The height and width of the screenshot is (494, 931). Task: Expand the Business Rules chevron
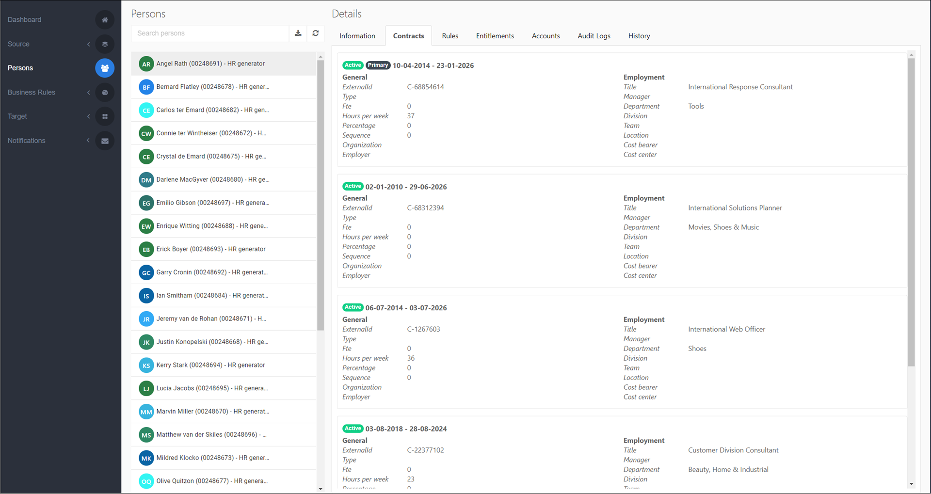click(x=88, y=92)
